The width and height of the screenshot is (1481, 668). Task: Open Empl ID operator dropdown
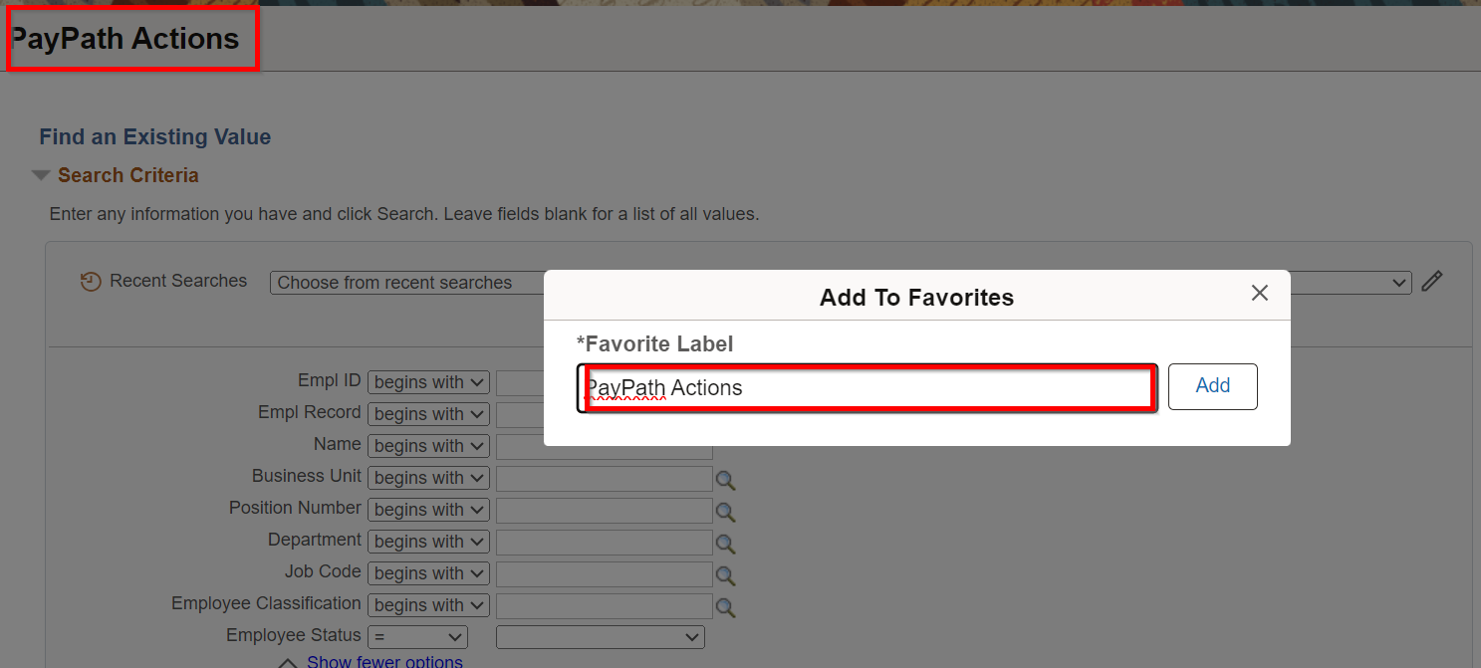428,382
